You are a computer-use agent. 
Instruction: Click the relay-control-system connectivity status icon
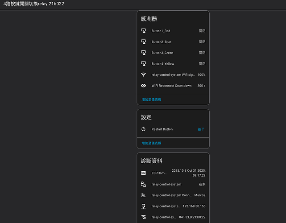tap(144, 184)
